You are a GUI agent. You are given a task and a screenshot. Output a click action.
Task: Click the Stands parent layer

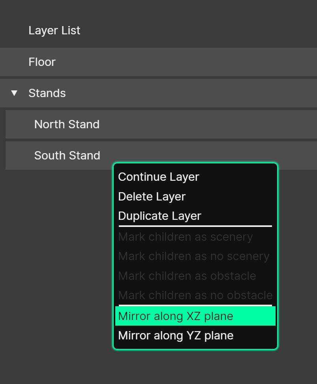pyautogui.click(x=47, y=93)
